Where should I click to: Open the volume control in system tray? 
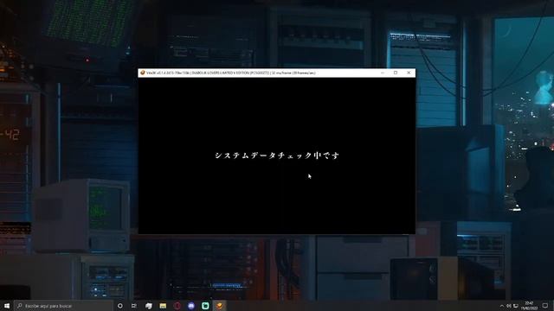(x=509, y=306)
